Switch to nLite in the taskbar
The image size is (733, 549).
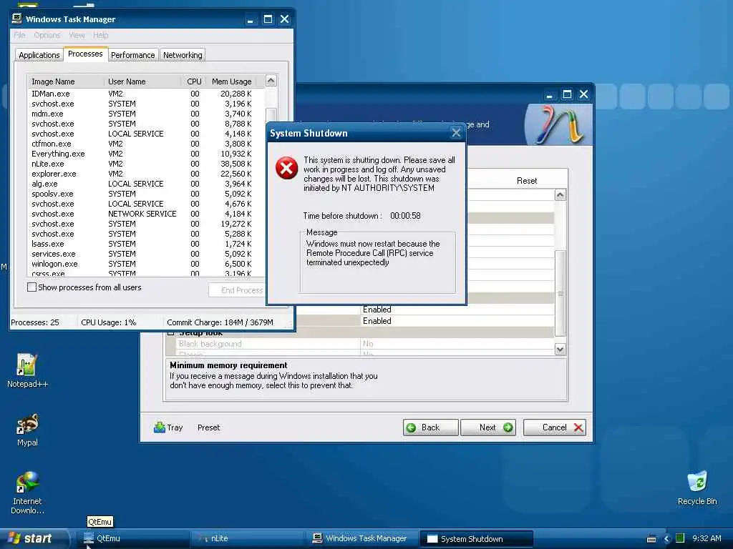click(248, 538)
